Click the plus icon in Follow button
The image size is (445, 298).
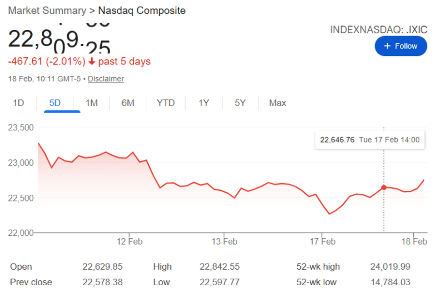click(388, 46)
